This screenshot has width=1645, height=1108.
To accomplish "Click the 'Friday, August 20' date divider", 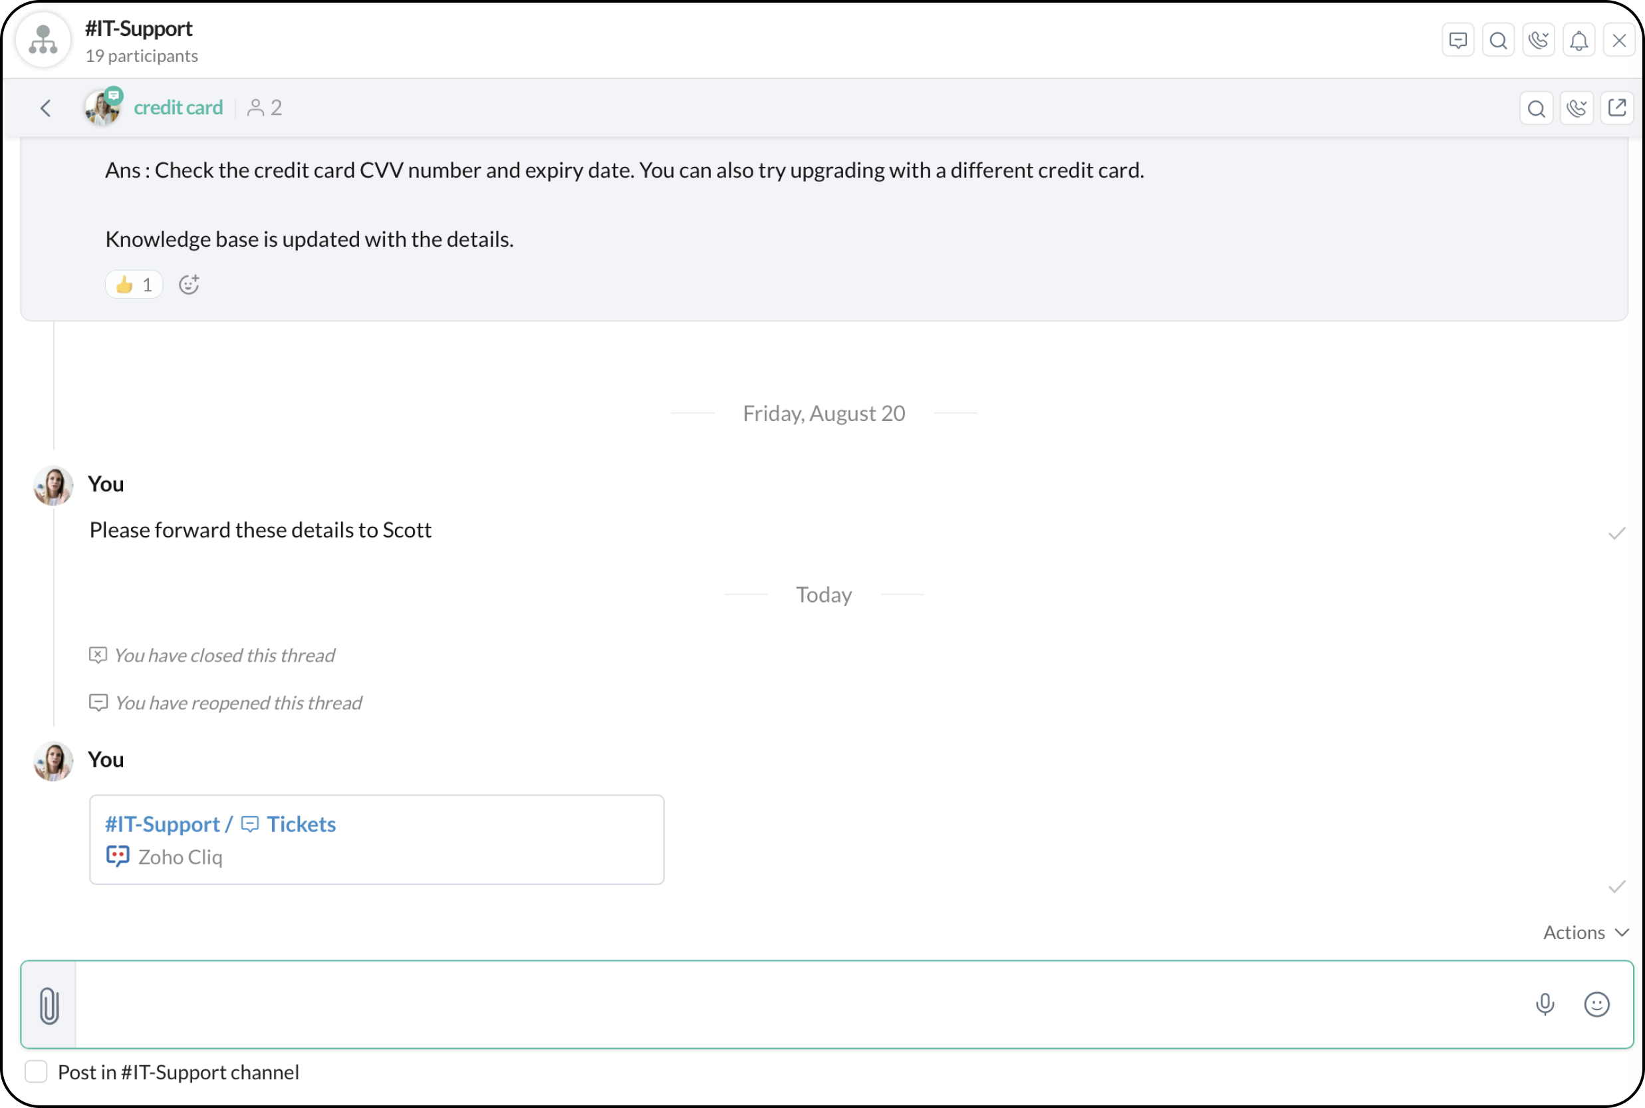I will coord(824,414).
